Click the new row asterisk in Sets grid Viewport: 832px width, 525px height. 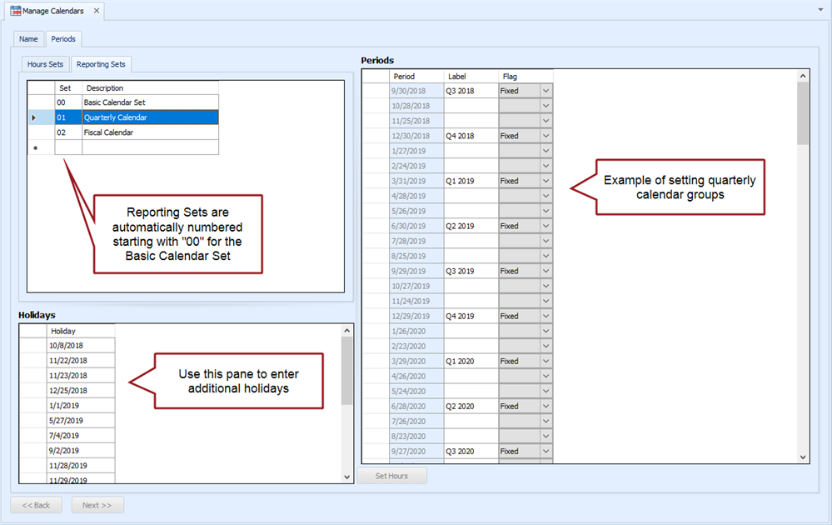coord(35,147)
